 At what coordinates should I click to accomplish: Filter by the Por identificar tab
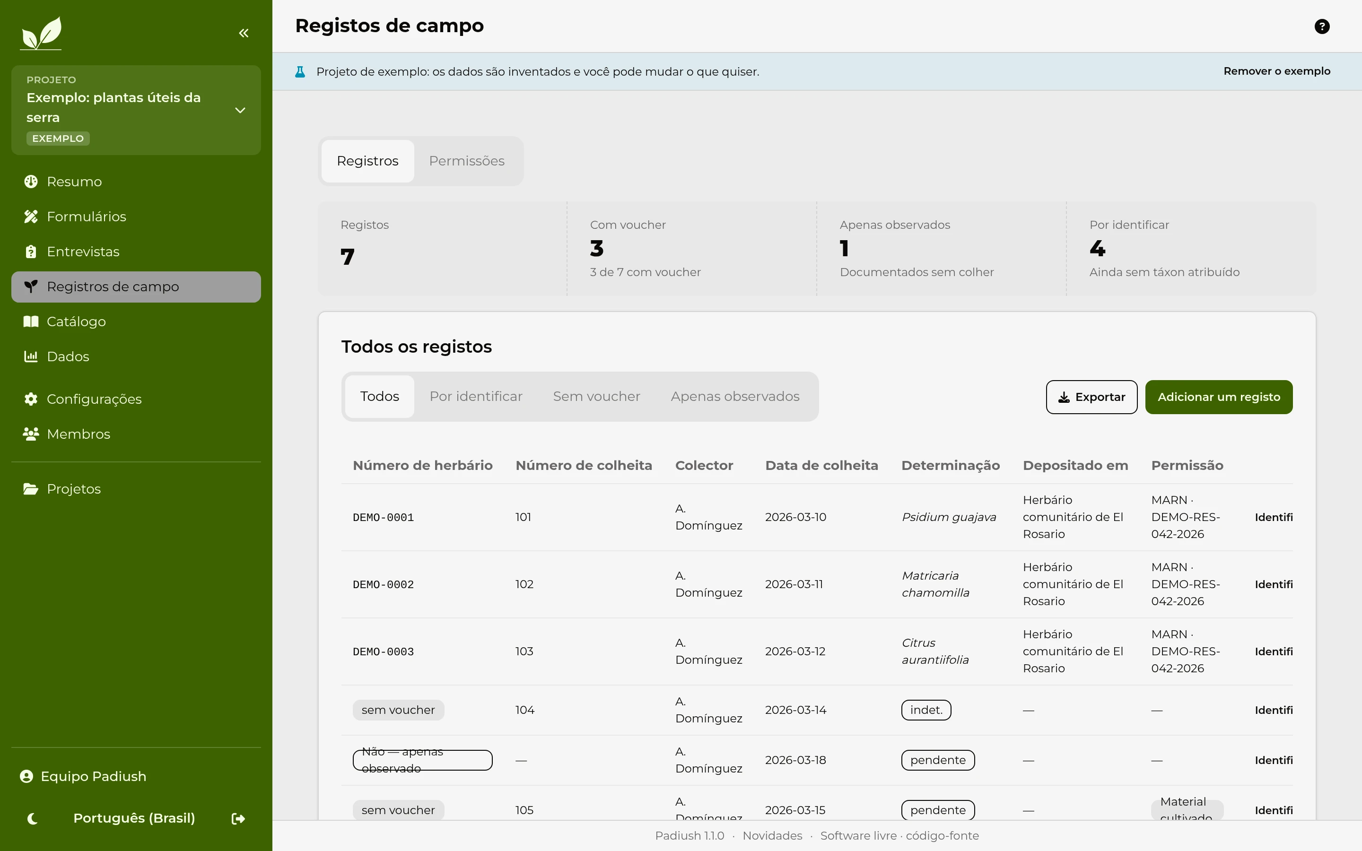476,397
